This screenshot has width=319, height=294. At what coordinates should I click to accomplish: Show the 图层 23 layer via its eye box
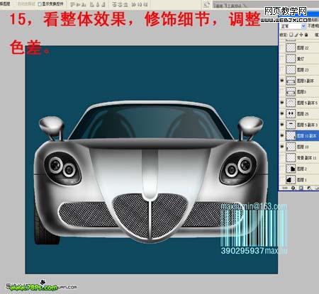(x=281, y=70)
